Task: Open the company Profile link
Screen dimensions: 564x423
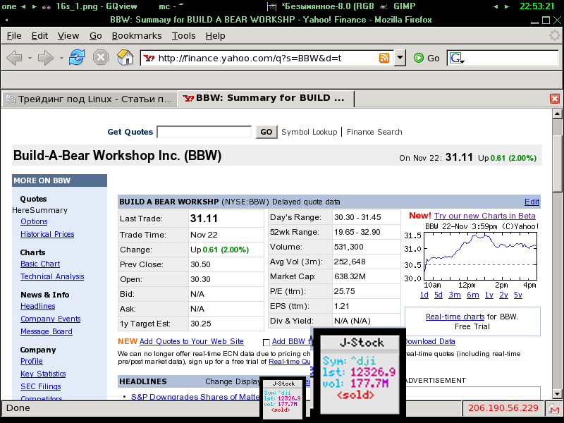Action: [31, 361]
